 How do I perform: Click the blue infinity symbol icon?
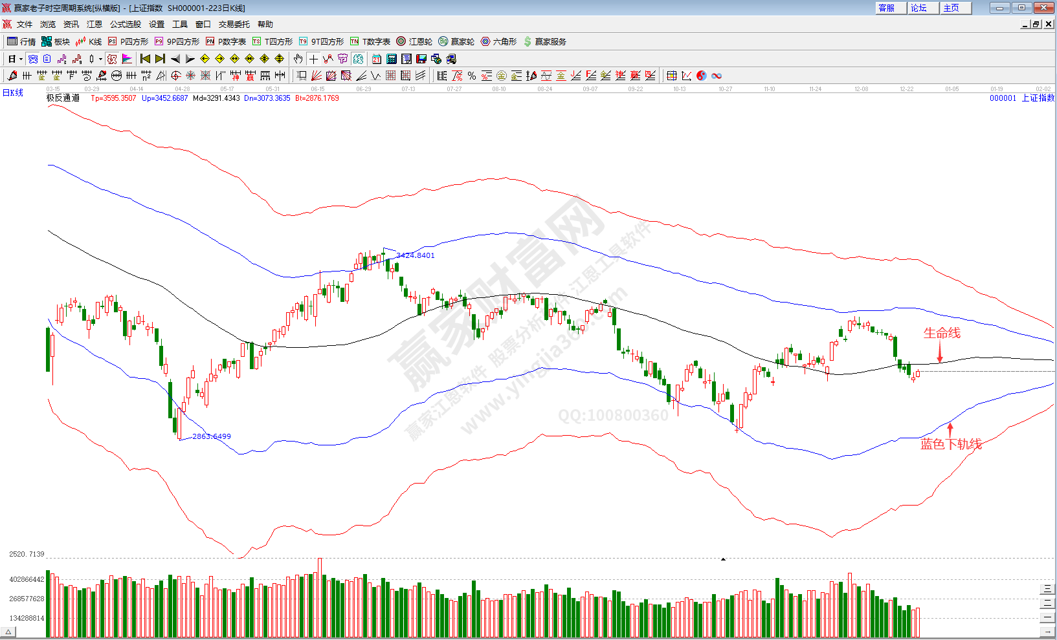tap(717, 76)
